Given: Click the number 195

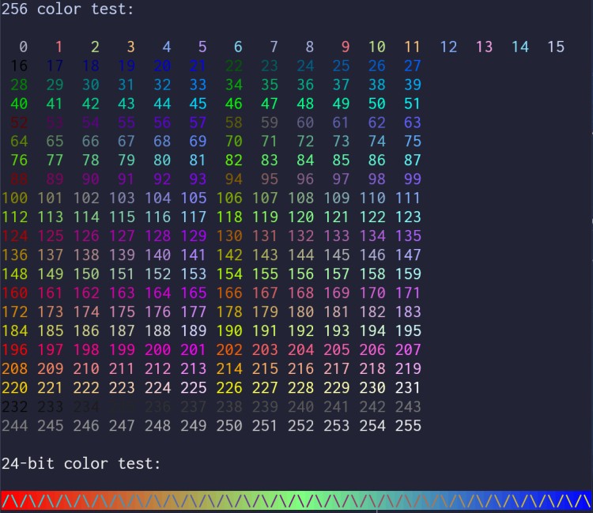Looking at the screenshot, I should click(408, 330).
